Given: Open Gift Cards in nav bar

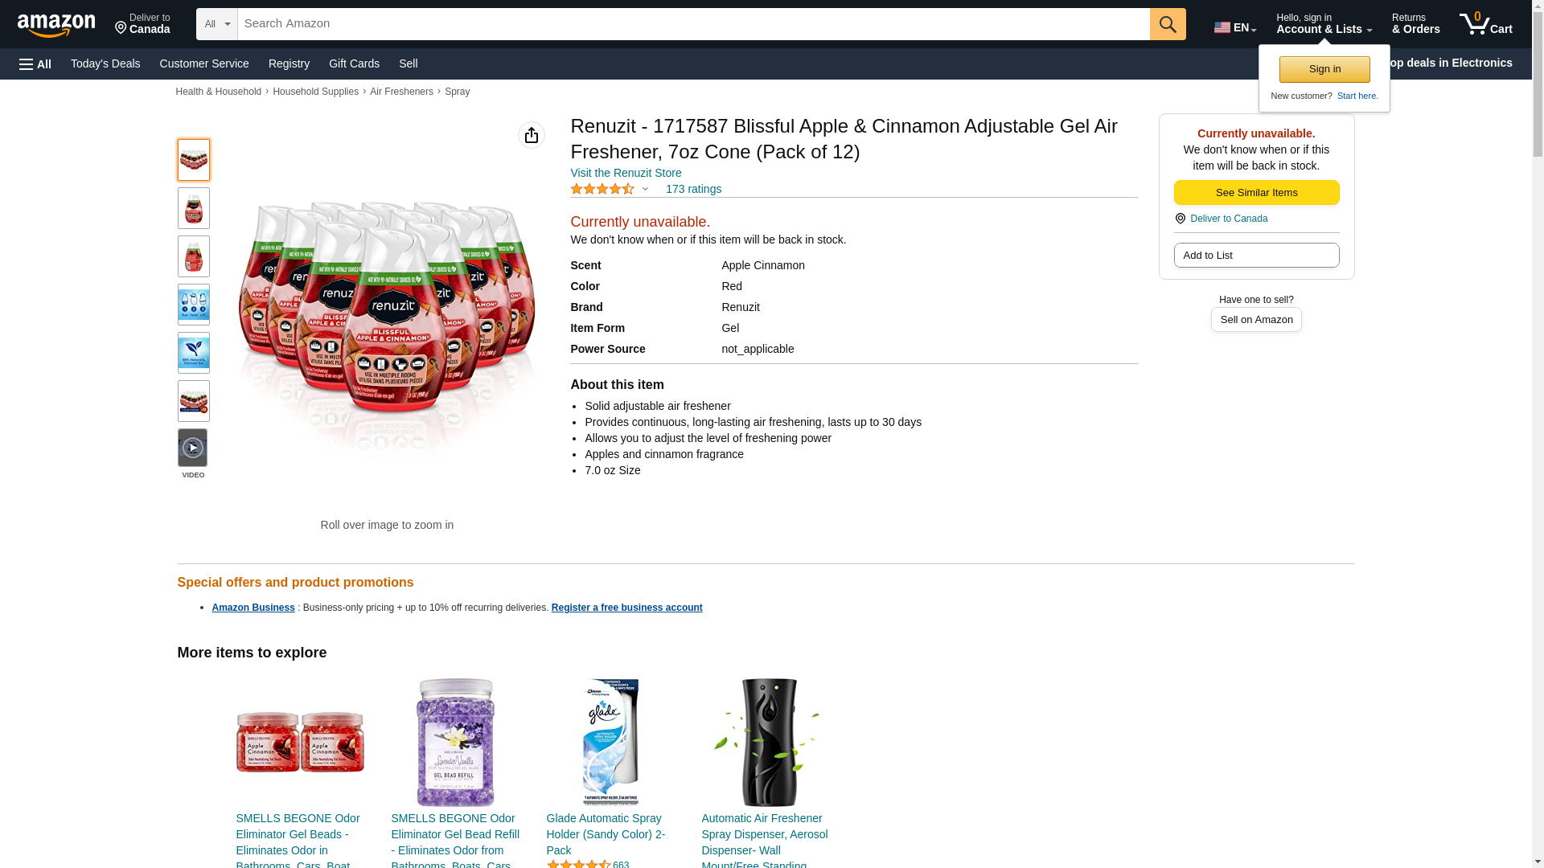Looking at the screenshot, I should pyautogui.click(x=354, y=63).
